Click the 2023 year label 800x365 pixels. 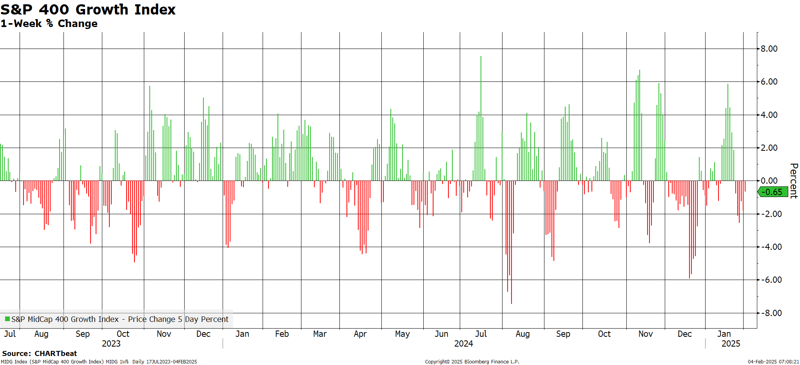(x=111, y=343)
